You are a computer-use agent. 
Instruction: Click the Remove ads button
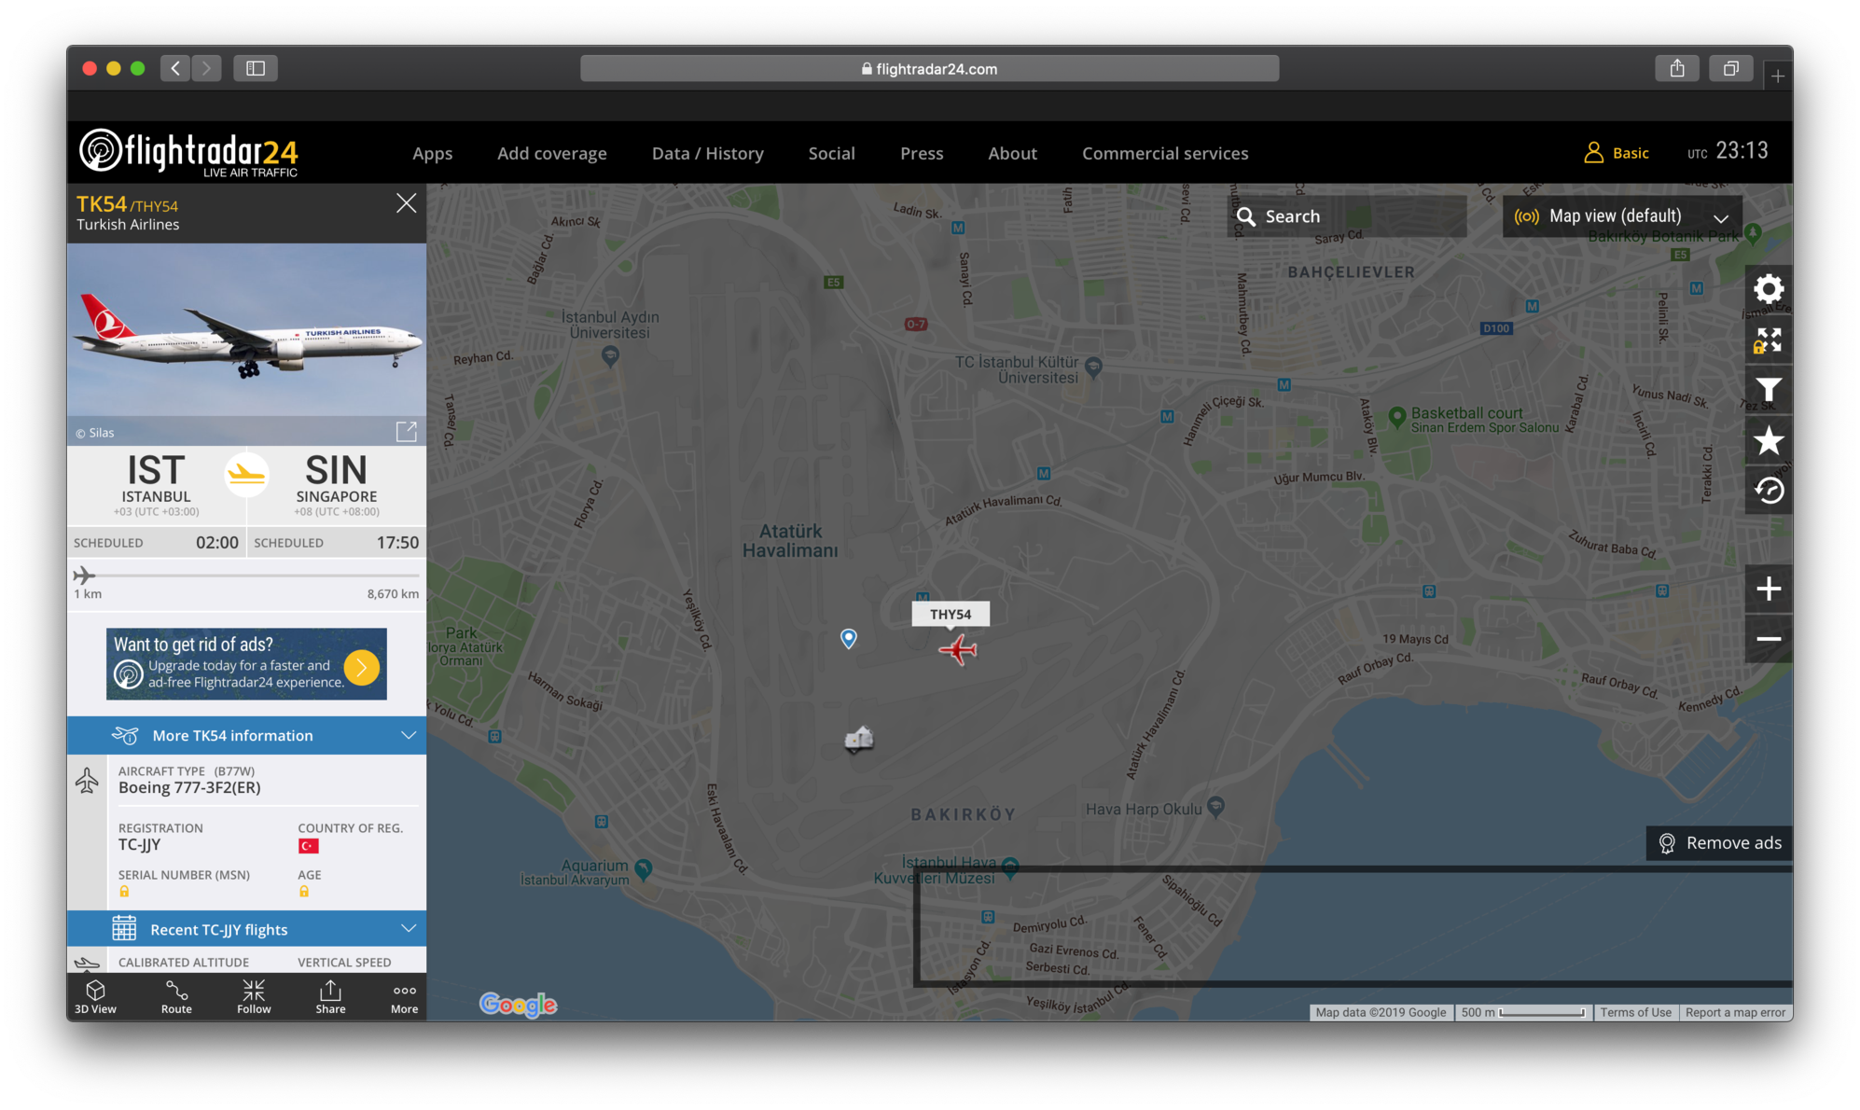[1719, 843]
